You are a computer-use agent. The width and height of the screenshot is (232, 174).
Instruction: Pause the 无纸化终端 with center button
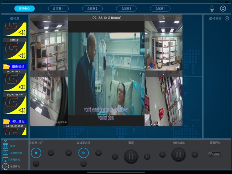click(x=178, y=155)
